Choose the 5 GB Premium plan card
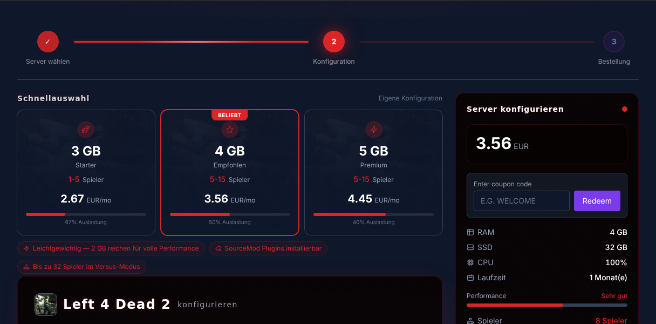 coord(373,173)
